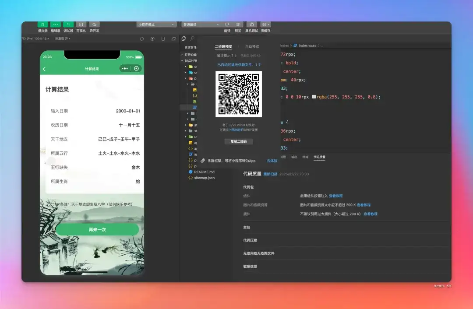Viewport: 473px width, 309px height.
Task: Click the 编译 compile refresh icon
Action: click(x=227, y=25)
